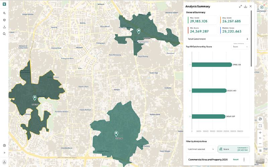268x167 pixels.
Task: Open the catchment selected dropdown
Action: [x=201, y=149]
